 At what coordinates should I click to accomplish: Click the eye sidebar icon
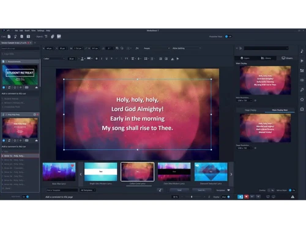[302, 80]
